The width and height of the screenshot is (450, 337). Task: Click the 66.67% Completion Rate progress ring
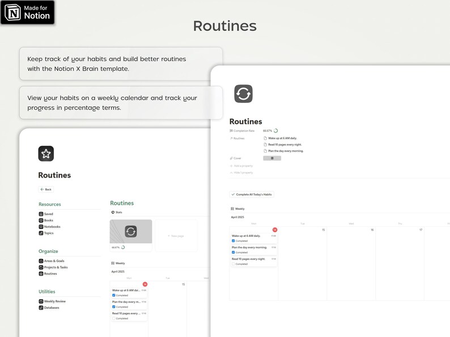click(276, 131)
